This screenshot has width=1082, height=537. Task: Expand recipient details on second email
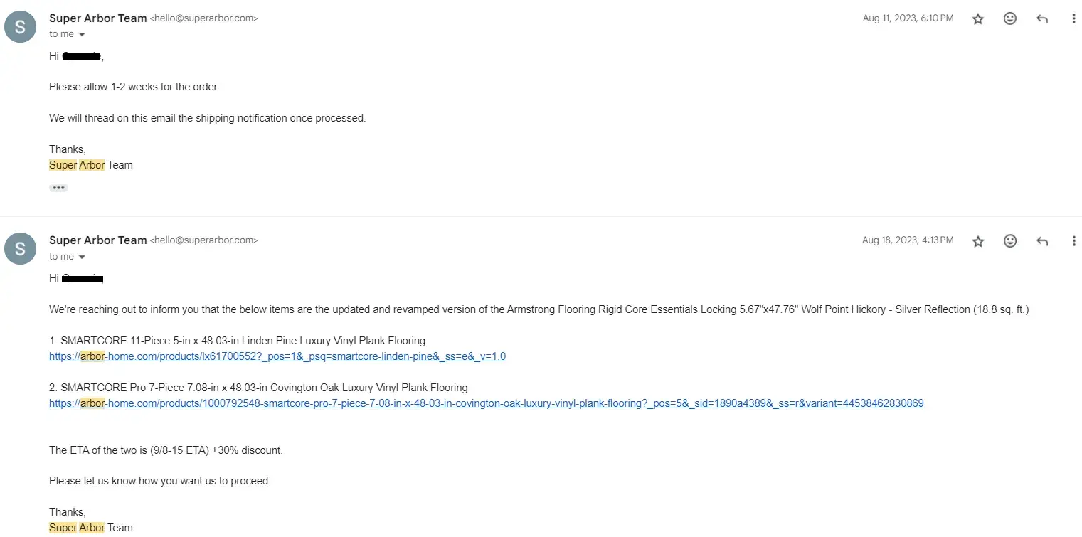(x=82, y=257)
